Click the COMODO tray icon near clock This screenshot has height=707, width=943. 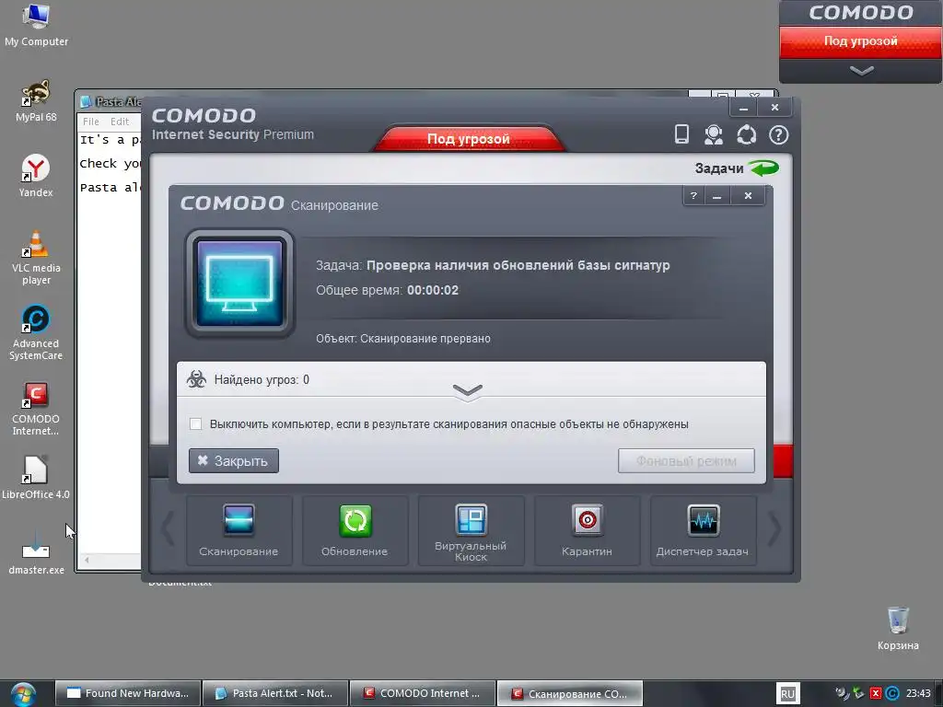tap(893, 693)
